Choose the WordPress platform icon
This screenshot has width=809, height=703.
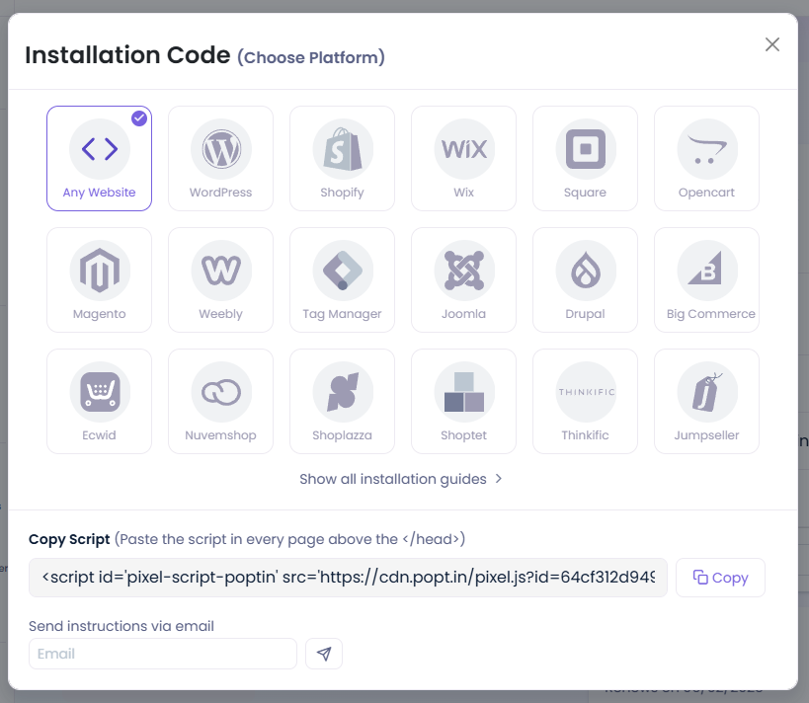(221, 149)
